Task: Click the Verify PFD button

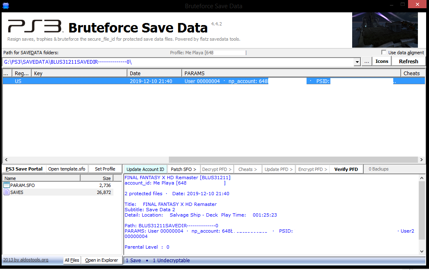Action: click(x=346, y=169)
